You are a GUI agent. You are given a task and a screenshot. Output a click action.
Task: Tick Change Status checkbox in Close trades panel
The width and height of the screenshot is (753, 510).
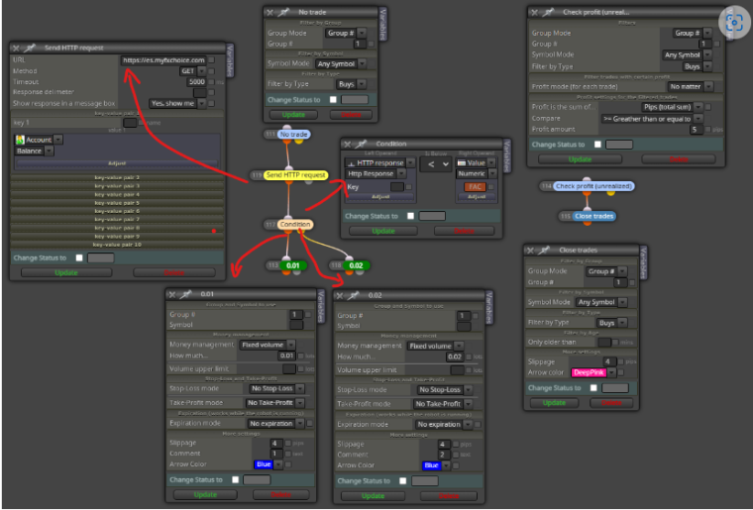(593, 387)
